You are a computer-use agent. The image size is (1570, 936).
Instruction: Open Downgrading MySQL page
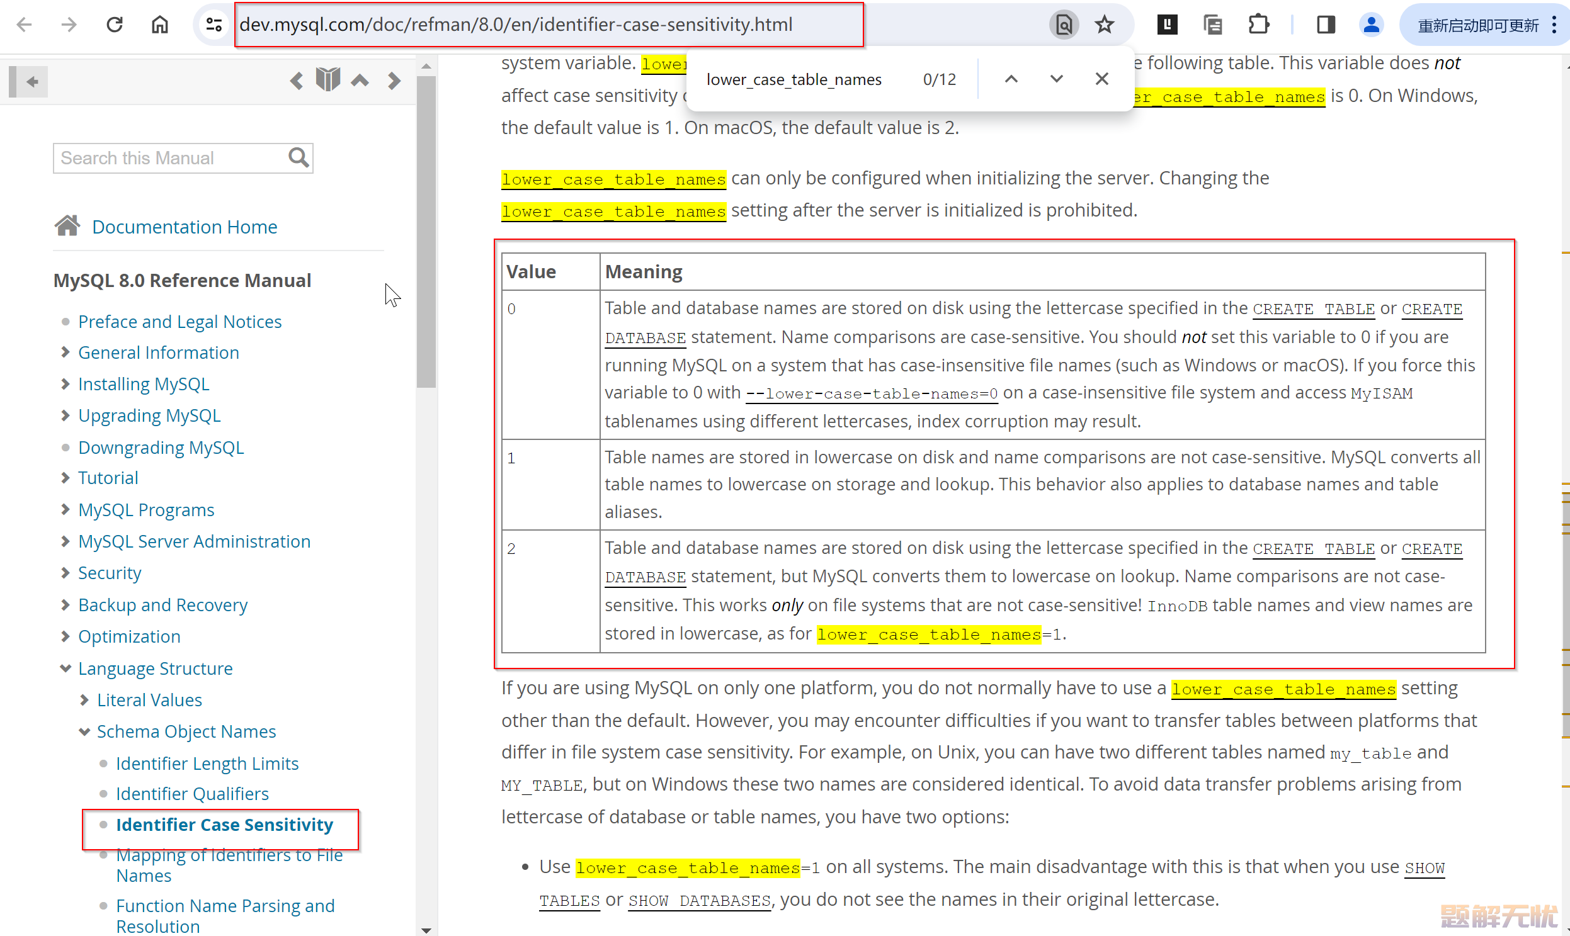pos(161,447)
